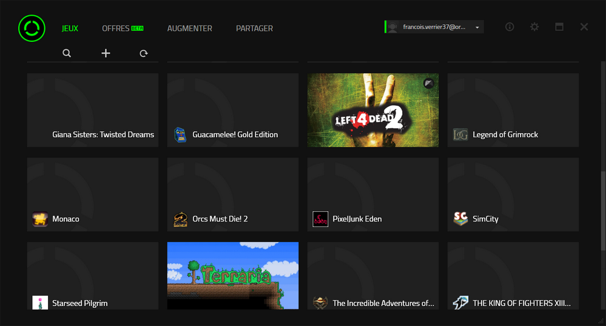Close the Cortex window
This screenshot has width=606, height=326.
coord(584,27)
